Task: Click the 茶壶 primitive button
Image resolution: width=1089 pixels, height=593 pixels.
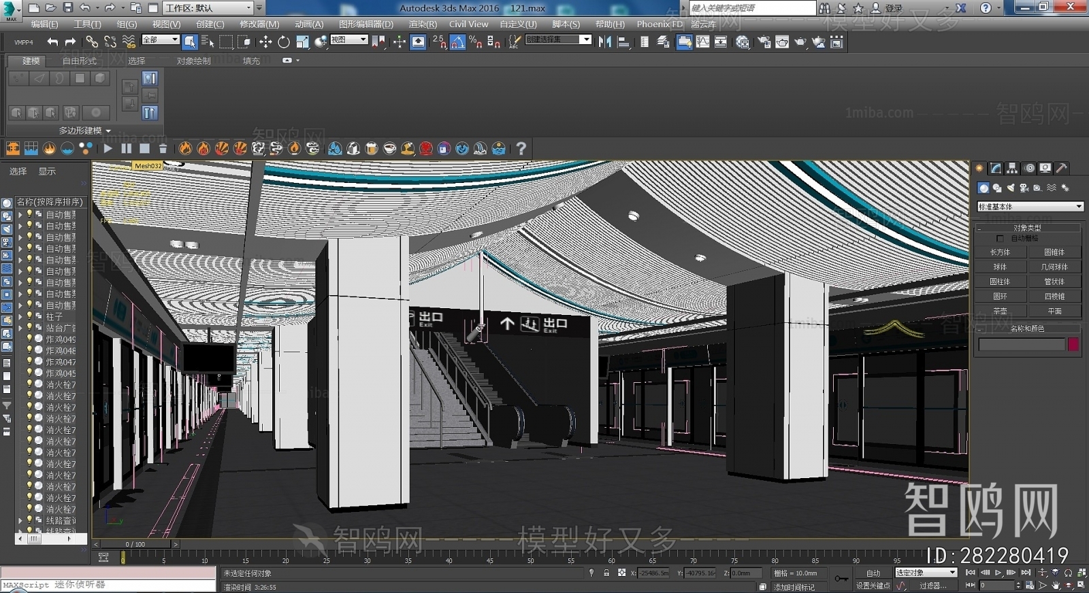Action: pyautogui.click(x=1000, y=311)
